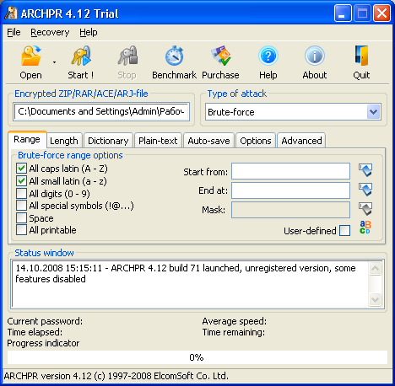Click the Start from picker icon
This screenshot has height=386, width=395.
365,170
